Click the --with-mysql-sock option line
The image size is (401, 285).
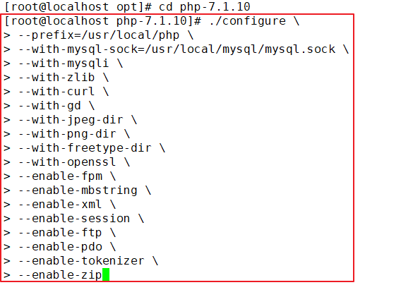pyautogui.click(x=176, y=49)
